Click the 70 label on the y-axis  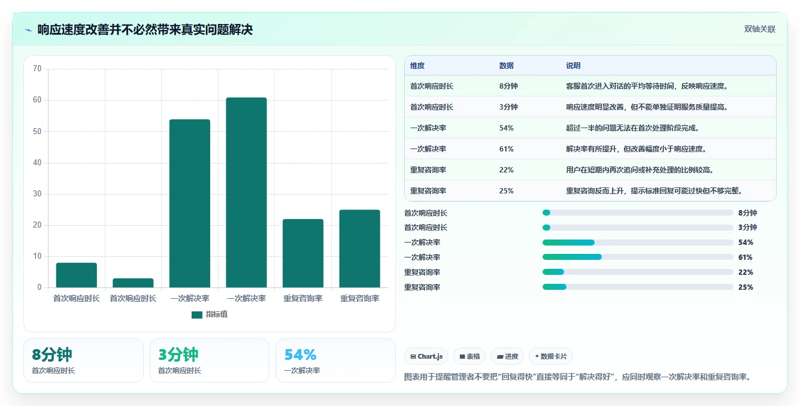coord(37,69)
